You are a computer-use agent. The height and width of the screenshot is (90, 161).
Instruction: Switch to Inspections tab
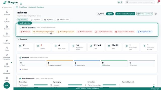(x=35, y=20)
